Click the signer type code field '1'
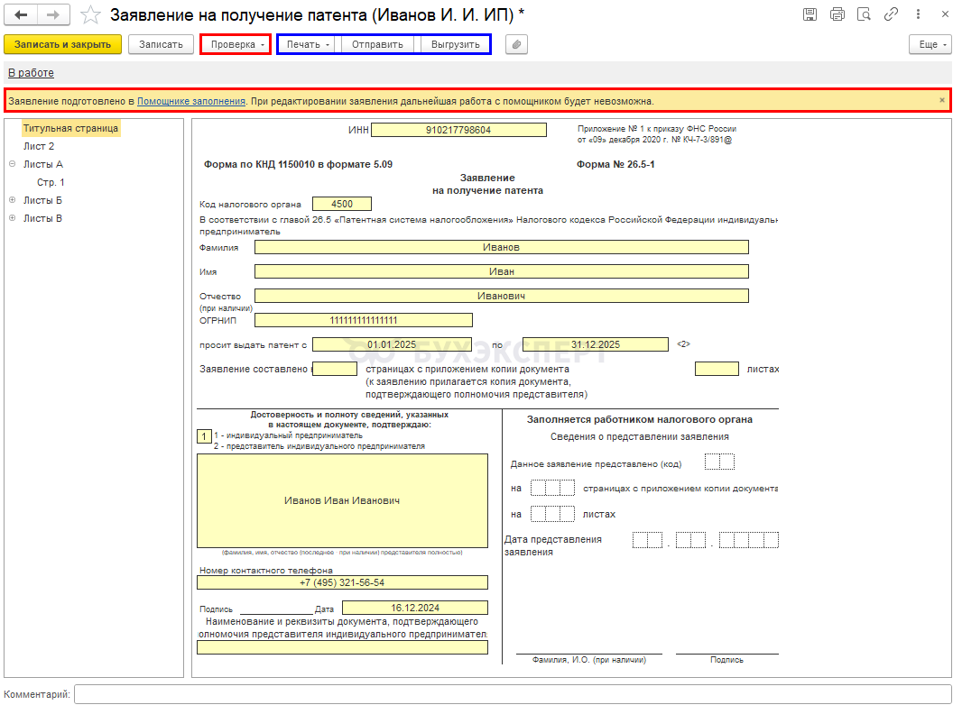 pyautogui.click(x=204, y=436)
